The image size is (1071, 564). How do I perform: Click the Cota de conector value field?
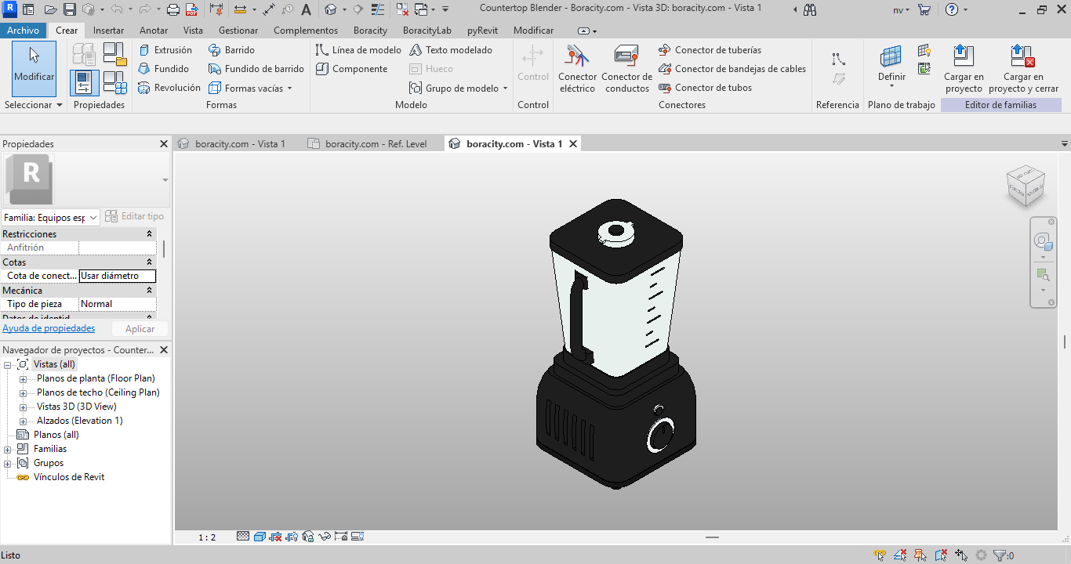coord(118,276)
